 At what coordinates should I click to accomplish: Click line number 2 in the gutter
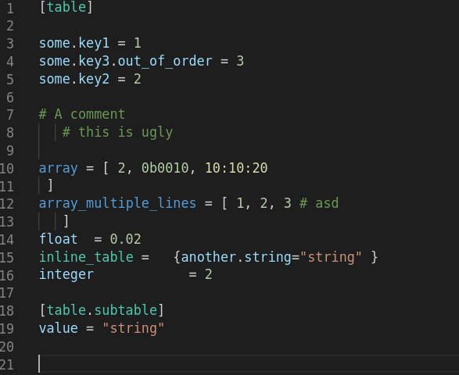point(10,26)
